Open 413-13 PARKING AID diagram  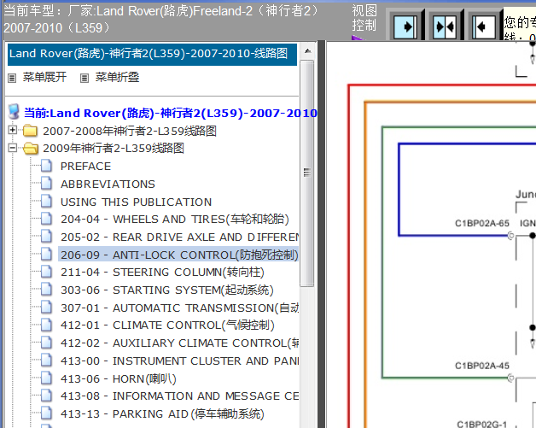coord(162,414)
